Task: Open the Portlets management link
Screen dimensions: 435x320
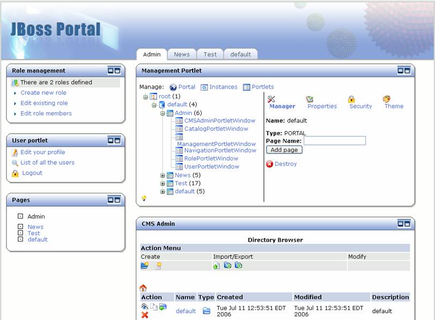Action: point(263,87)
